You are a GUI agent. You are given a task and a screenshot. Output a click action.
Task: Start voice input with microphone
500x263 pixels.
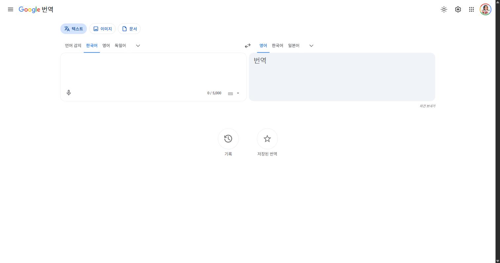[69, 93]
